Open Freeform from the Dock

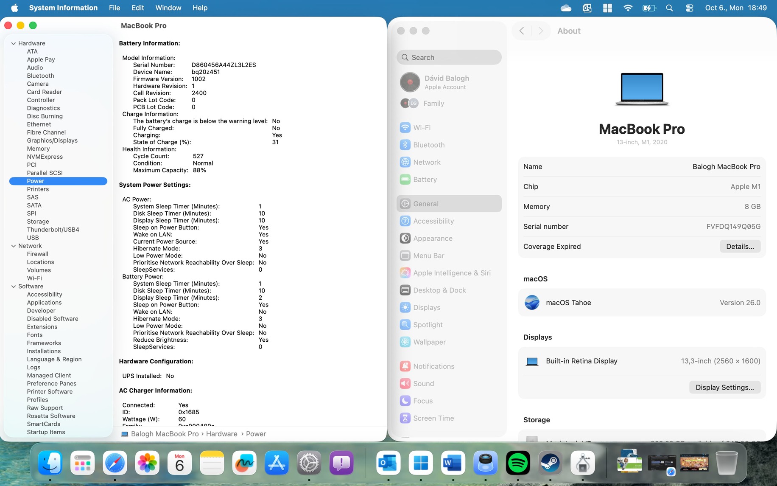click(x=244, y=463)
